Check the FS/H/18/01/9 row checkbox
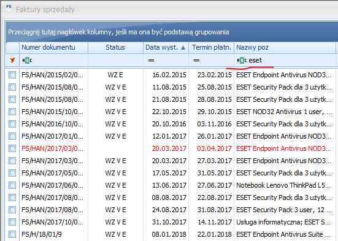338x241 pixels. pyautogui.click(x=12, y=234)
